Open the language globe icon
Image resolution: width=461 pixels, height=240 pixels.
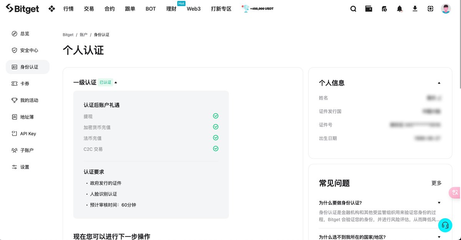click(x=430, y=9)
